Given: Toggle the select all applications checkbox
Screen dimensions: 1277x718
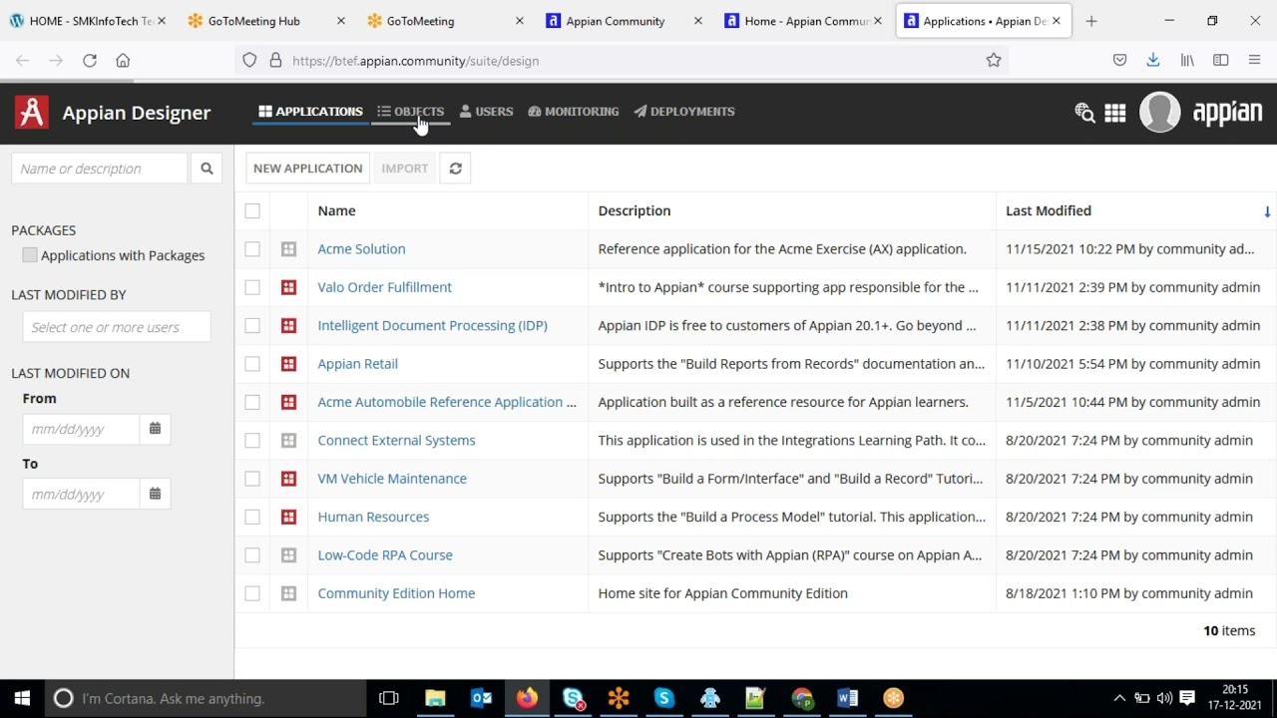Looking at the screenshot, I should (x=252, y=211).
